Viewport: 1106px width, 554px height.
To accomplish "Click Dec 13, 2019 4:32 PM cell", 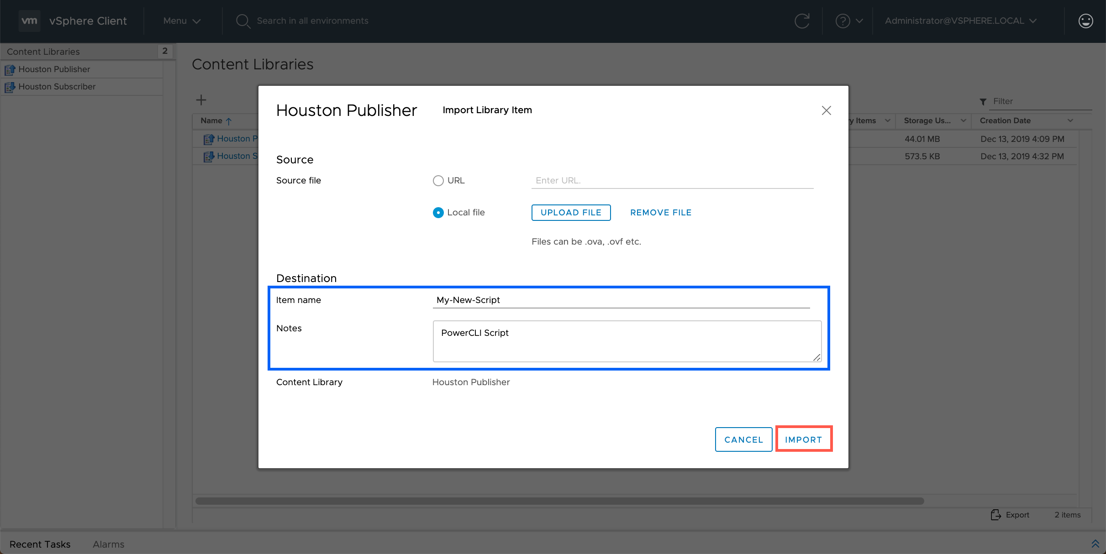I will pyautogui.click(x=1022, y=157).
